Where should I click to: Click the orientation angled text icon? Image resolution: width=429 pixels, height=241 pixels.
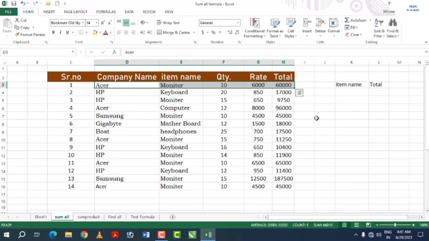coord(143,23)
